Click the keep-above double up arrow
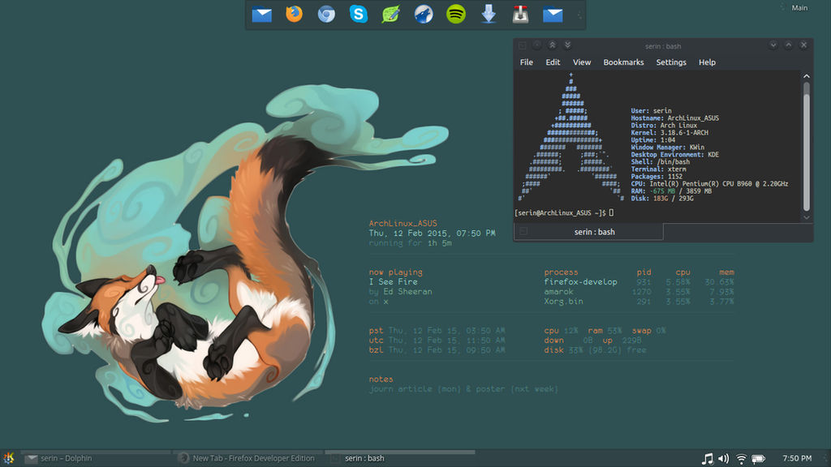 point(552,45)
